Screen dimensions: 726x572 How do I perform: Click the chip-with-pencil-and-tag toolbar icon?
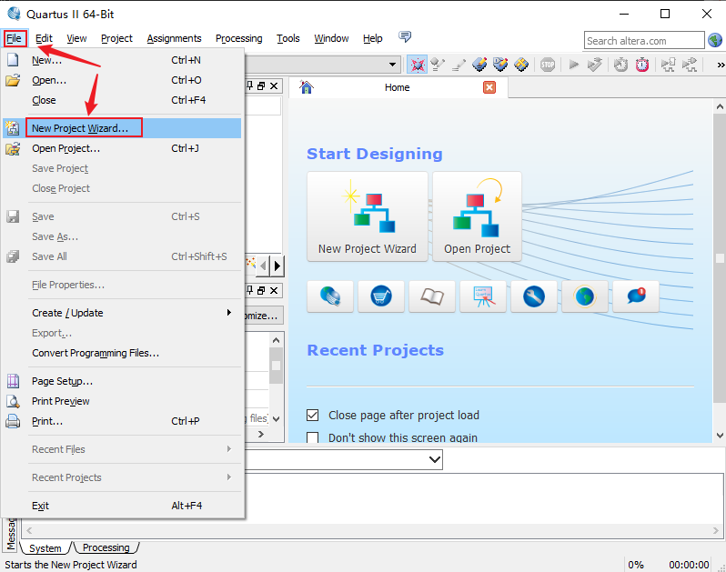point(500,65)
